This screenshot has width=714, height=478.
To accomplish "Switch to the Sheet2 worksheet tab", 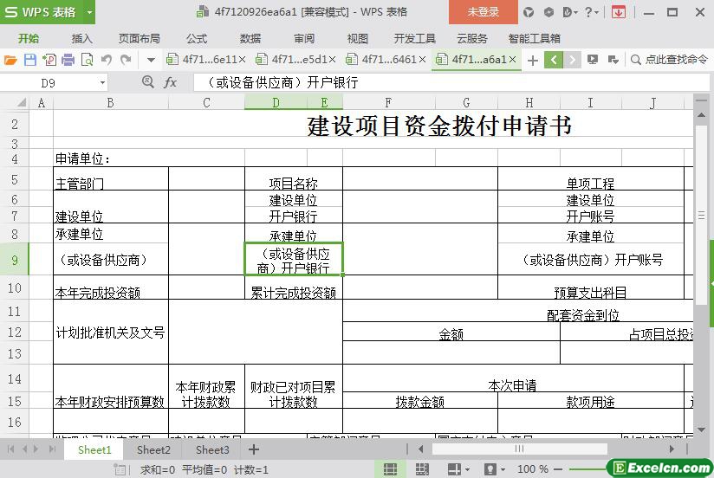I will 153,449.
